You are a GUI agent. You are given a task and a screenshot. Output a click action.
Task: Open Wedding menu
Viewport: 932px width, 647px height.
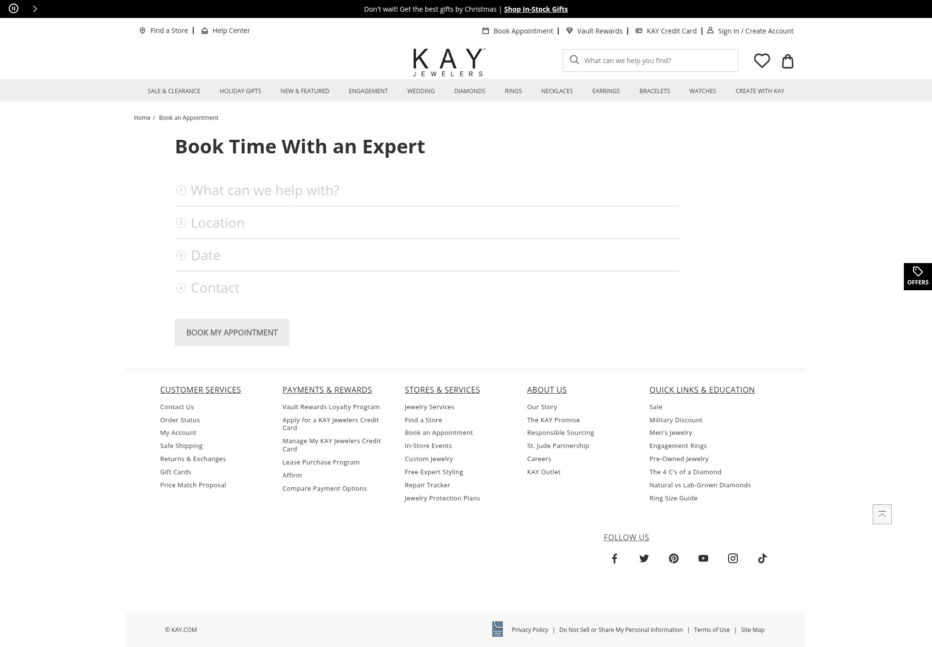(421, 91)
